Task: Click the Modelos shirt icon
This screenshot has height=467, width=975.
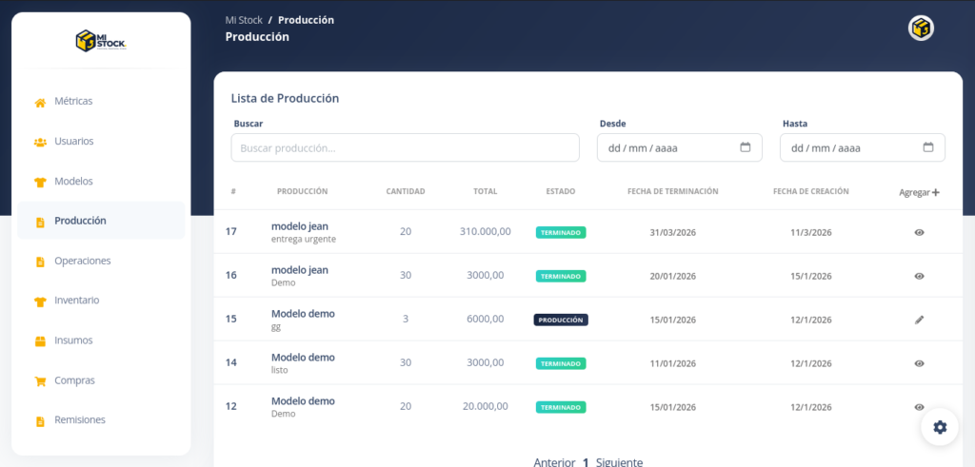Action: pos(40,182)
